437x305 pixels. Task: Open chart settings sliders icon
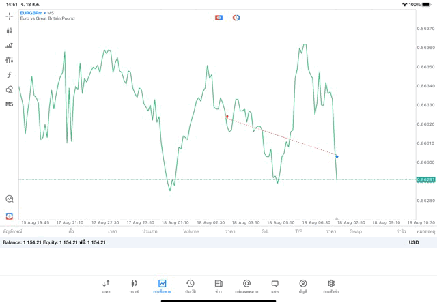pyautogui.click(x=10, y=60)
